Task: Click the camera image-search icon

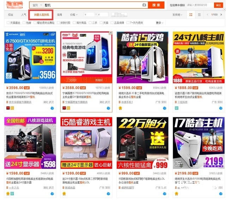Action: (144, 5)
